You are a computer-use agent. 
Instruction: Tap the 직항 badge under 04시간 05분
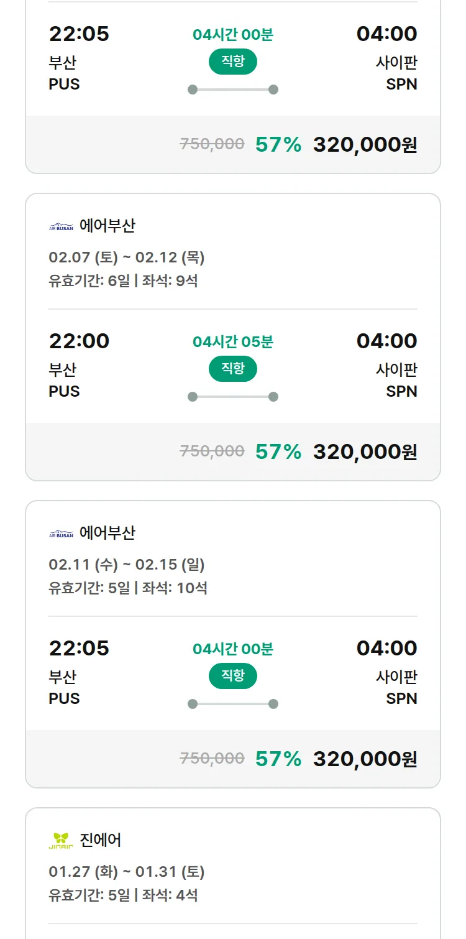point(233,369)
